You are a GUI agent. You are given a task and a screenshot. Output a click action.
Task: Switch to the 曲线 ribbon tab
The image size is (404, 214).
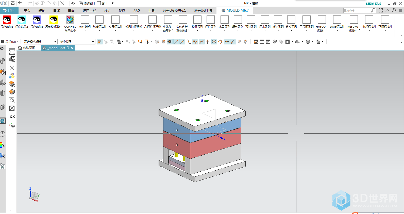(57, 10)
